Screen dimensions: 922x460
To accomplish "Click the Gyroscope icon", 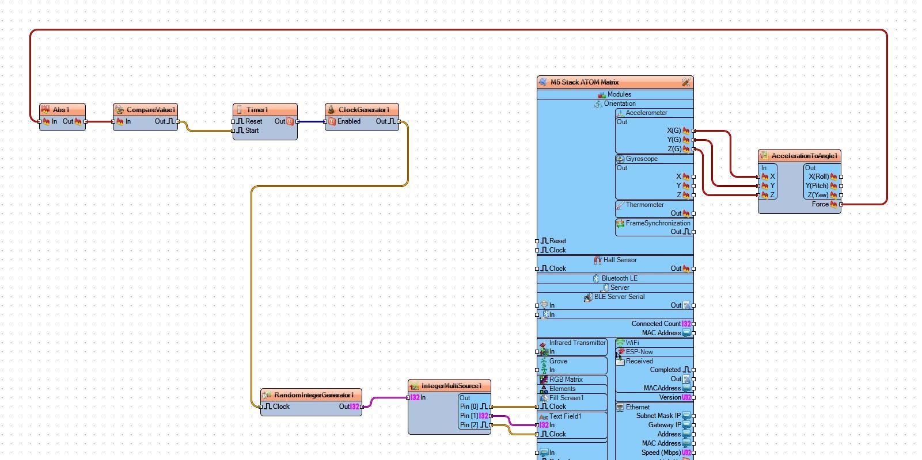I will pyautogui.click(x=620, y=159).
